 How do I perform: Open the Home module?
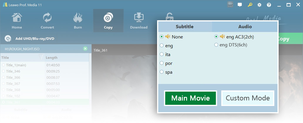17,21
